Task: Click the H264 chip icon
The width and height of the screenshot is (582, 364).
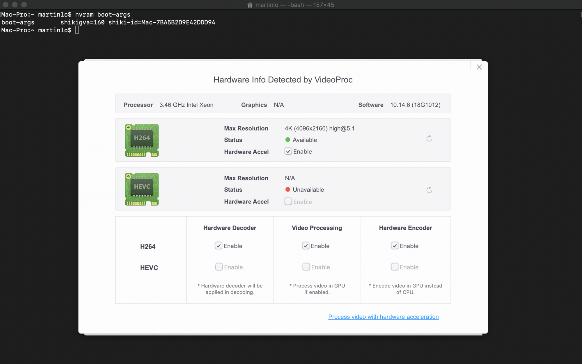Action: point(142,140)
